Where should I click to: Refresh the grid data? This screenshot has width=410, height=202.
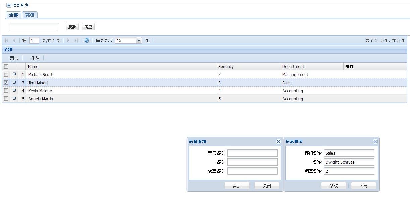[87, 40]
